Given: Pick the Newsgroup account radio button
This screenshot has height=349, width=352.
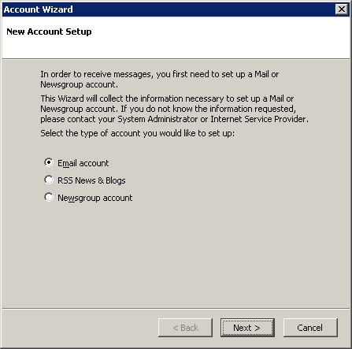Looking at the screenshot, I should [49, 197].
